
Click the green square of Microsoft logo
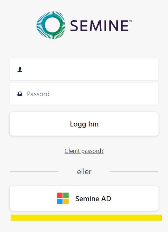tap(66, 195)
